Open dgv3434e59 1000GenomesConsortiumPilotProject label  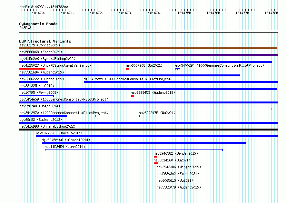64,99
